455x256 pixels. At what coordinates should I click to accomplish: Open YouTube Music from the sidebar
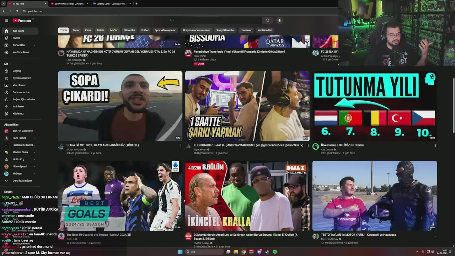tap(20, 52)
